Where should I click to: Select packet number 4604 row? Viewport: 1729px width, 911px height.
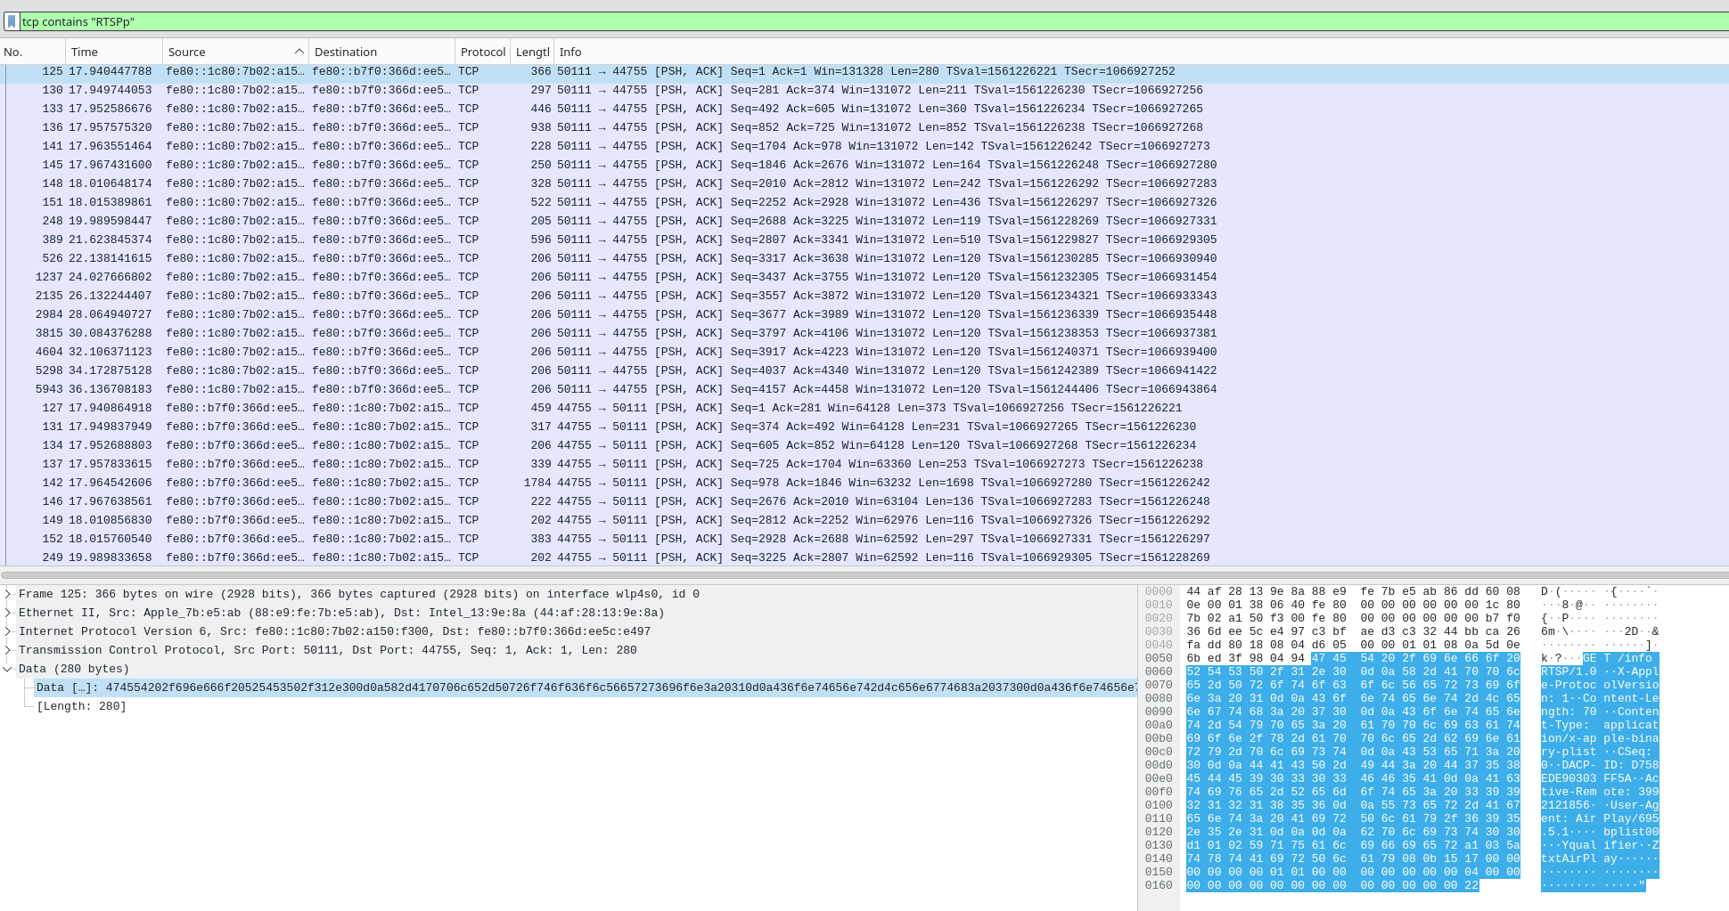pyautogui.click(x=864, y=352)
